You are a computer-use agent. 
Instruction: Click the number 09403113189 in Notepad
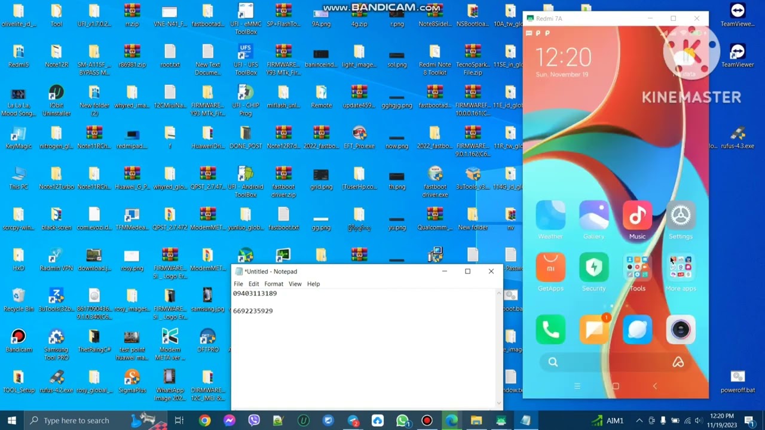coord(255,294)
